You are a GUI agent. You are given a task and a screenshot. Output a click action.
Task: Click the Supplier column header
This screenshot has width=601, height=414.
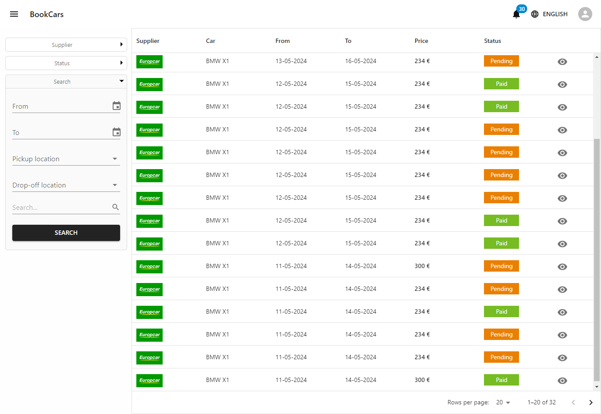click(x=148, y=41)
